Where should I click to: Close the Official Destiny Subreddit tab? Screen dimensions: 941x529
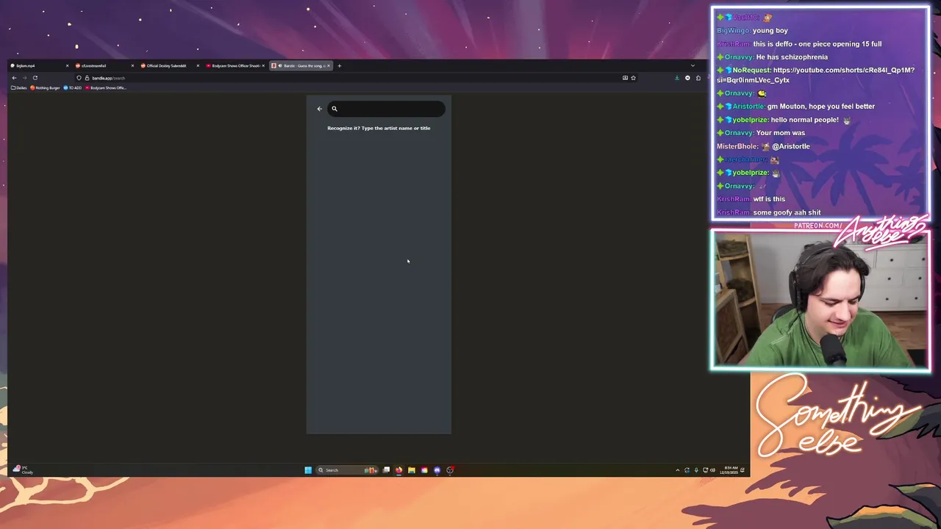coord(197,65)
